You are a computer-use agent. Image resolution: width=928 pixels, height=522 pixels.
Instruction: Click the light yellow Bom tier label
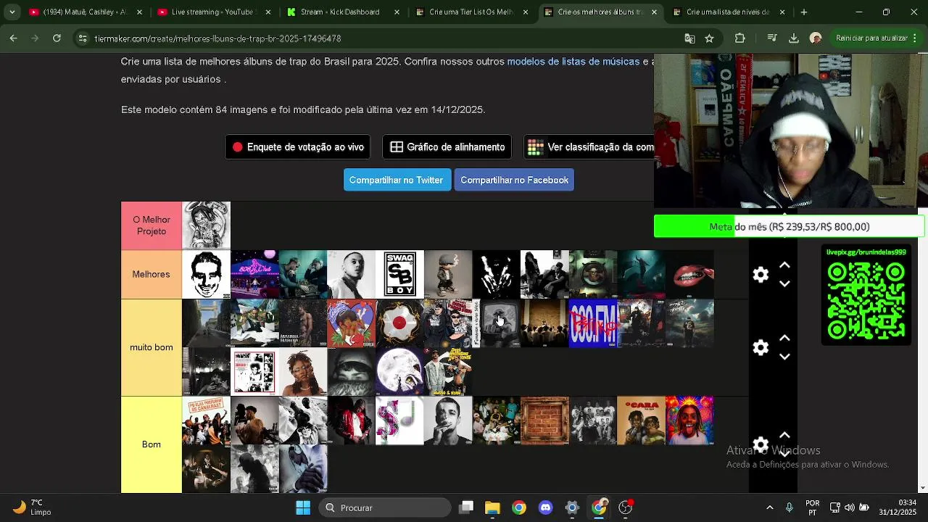(x=152, y=444)
